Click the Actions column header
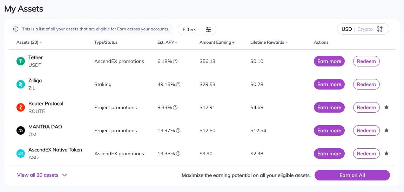Screen dimensions: 404x192 [321, 42]
